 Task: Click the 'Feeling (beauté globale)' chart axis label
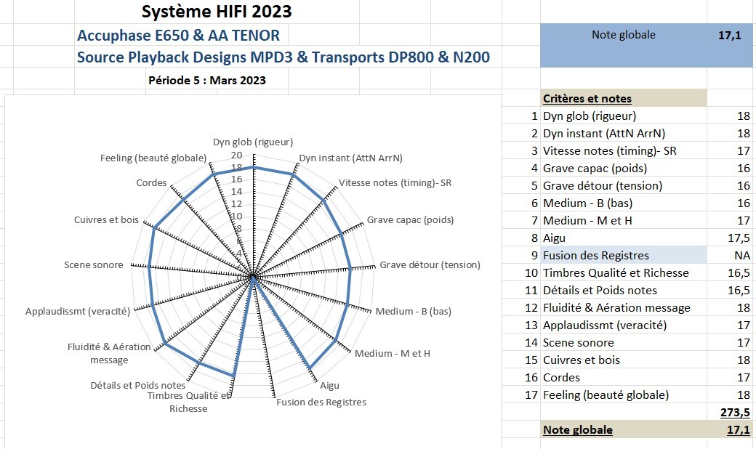point(153,158)
